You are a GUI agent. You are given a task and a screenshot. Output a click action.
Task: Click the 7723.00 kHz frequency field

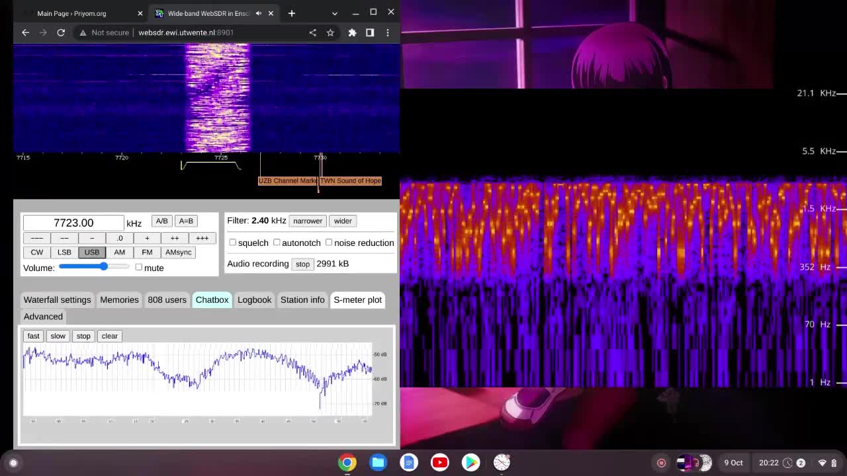tap(73, 223)
